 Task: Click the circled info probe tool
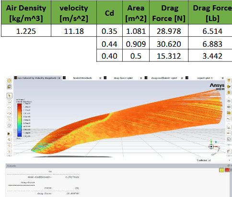click(x=9, y=125)
